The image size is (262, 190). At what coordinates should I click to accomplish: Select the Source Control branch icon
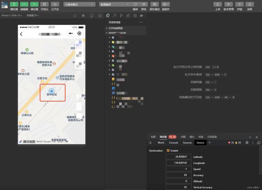tap(121, 16)
